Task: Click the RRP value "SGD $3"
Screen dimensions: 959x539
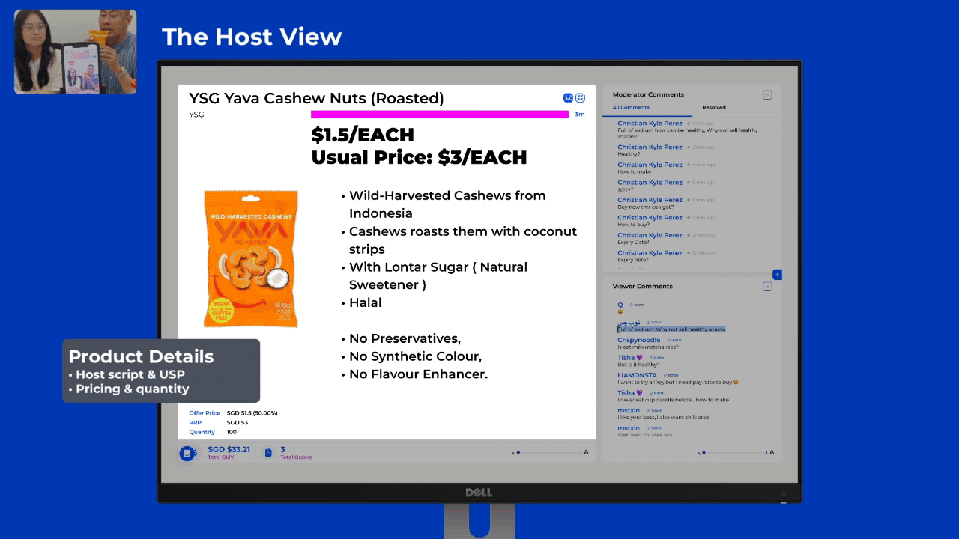Action: (x=237, y=423)
